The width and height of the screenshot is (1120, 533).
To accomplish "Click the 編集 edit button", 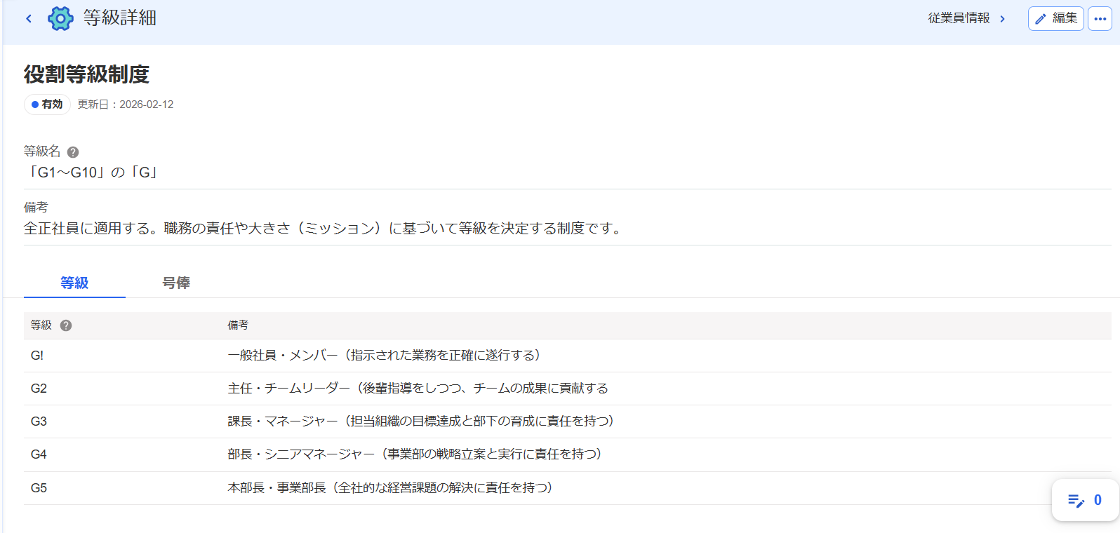I will (1055, 19).
